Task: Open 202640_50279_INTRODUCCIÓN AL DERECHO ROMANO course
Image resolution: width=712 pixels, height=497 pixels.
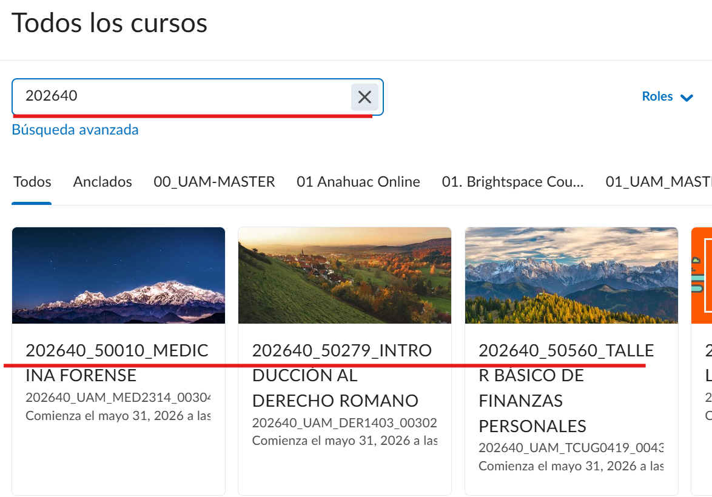Action: click(x=342, y=376)
